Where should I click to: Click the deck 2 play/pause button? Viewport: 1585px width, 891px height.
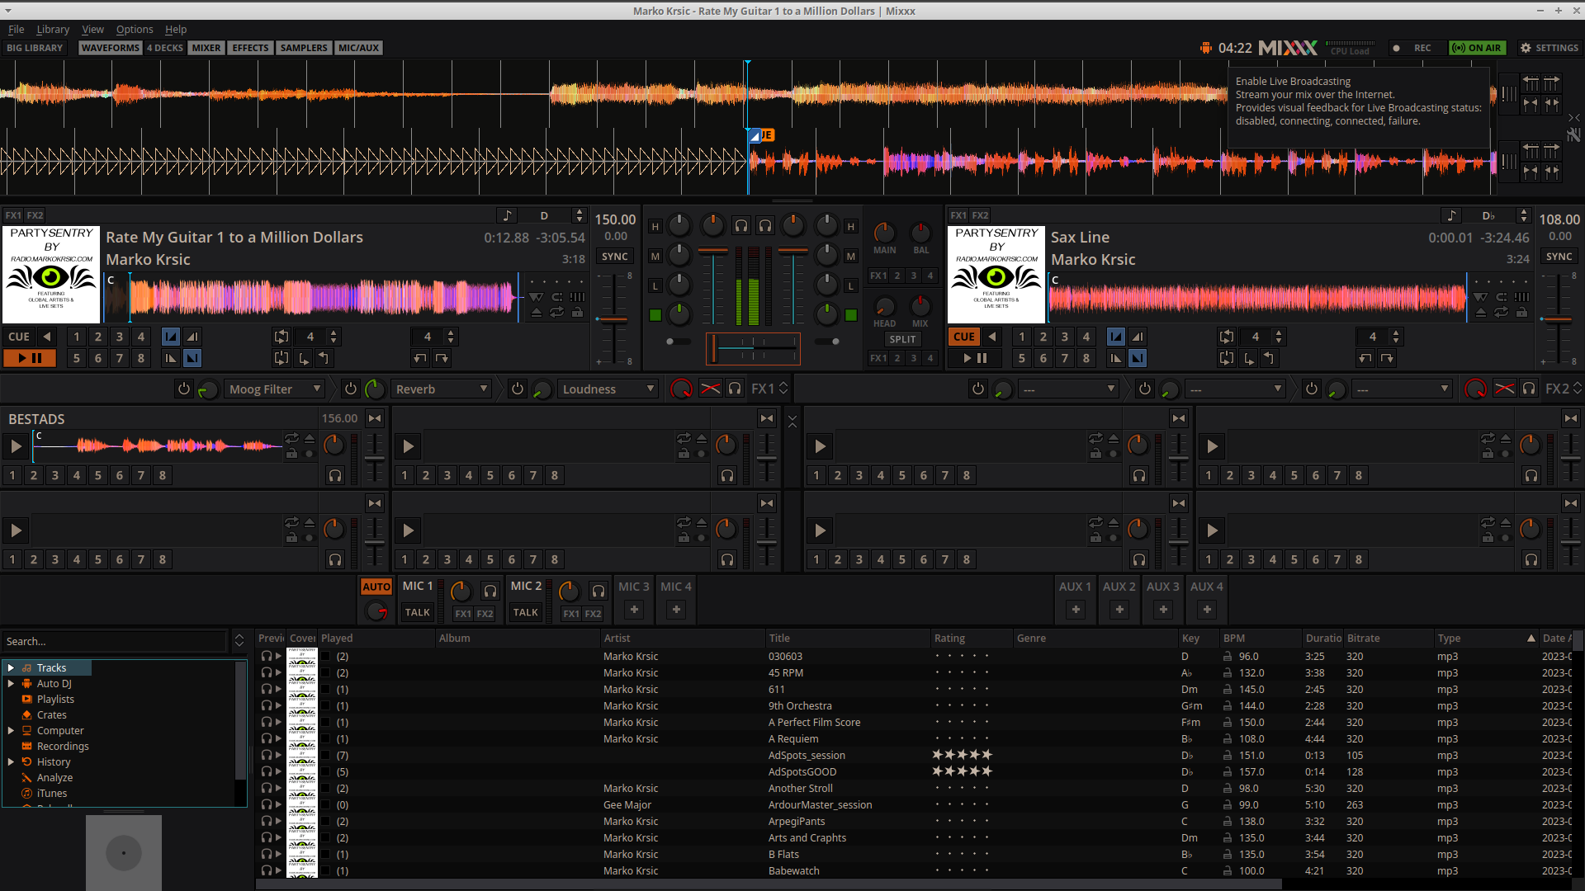[x=975, y=358]
